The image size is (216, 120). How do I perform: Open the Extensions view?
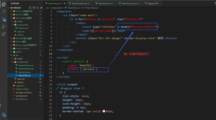(4, 34)
